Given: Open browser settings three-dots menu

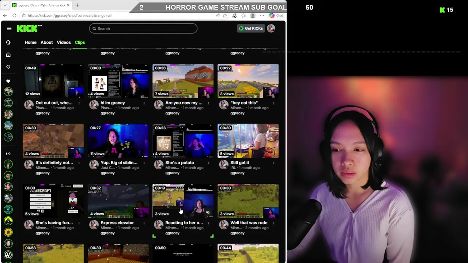Looking at the screenshot, I should [x=262, y=15].
